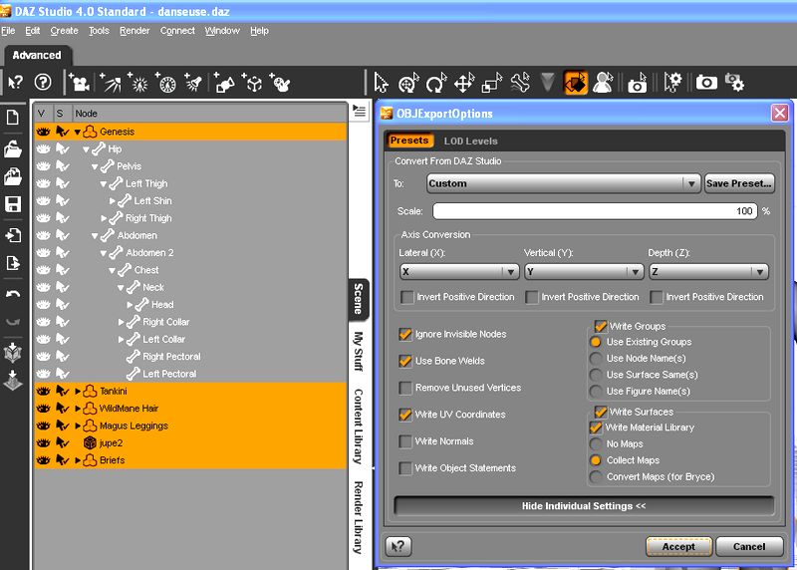Click Save floppy disk icon in sidebar
797x570 pixels.
[12, 204]
